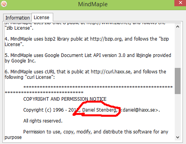Click the daniel@haxx.se email text
The image size is (186, 144).
tap(139, 110)
